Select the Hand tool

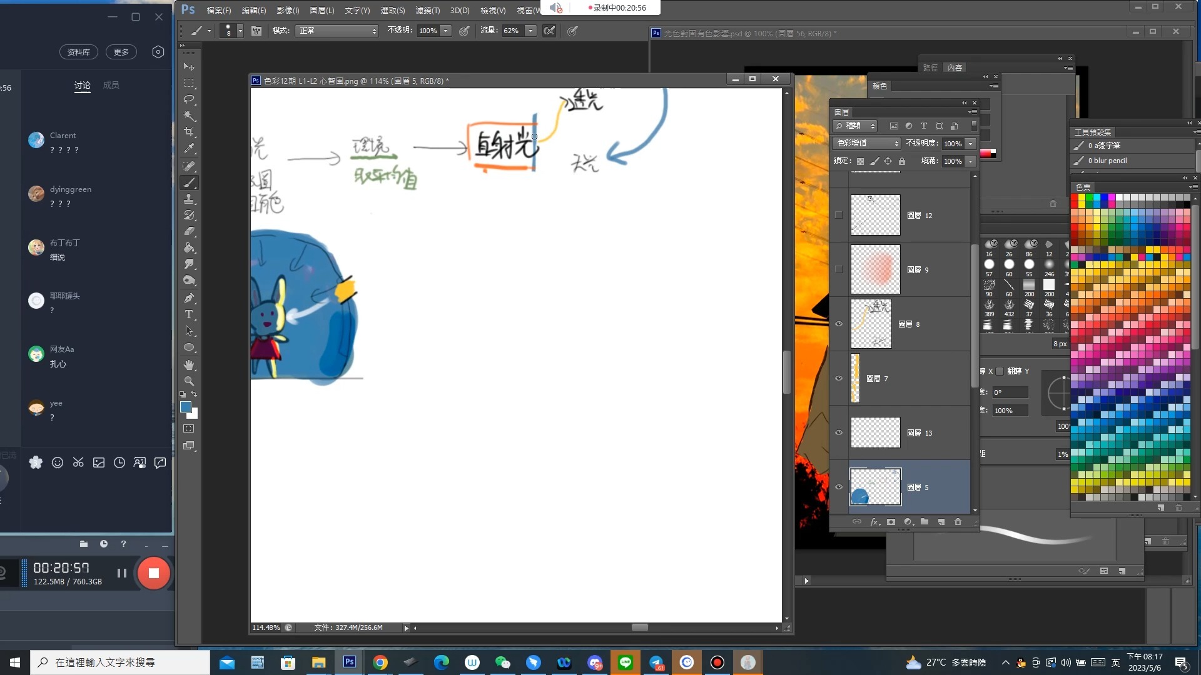[188, 364]
